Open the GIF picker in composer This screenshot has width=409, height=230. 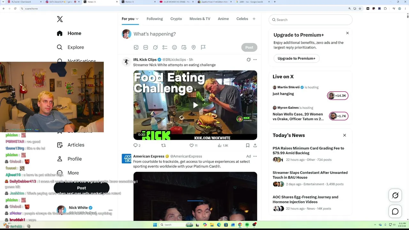point(146,47)
